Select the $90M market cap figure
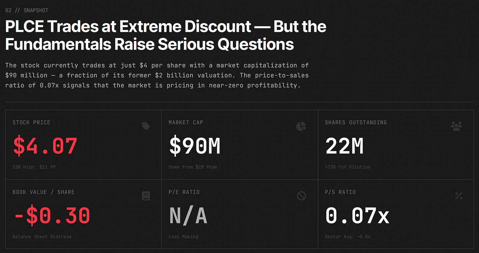Viewport: 479px width, 253px height. click(x=195, y=146)
